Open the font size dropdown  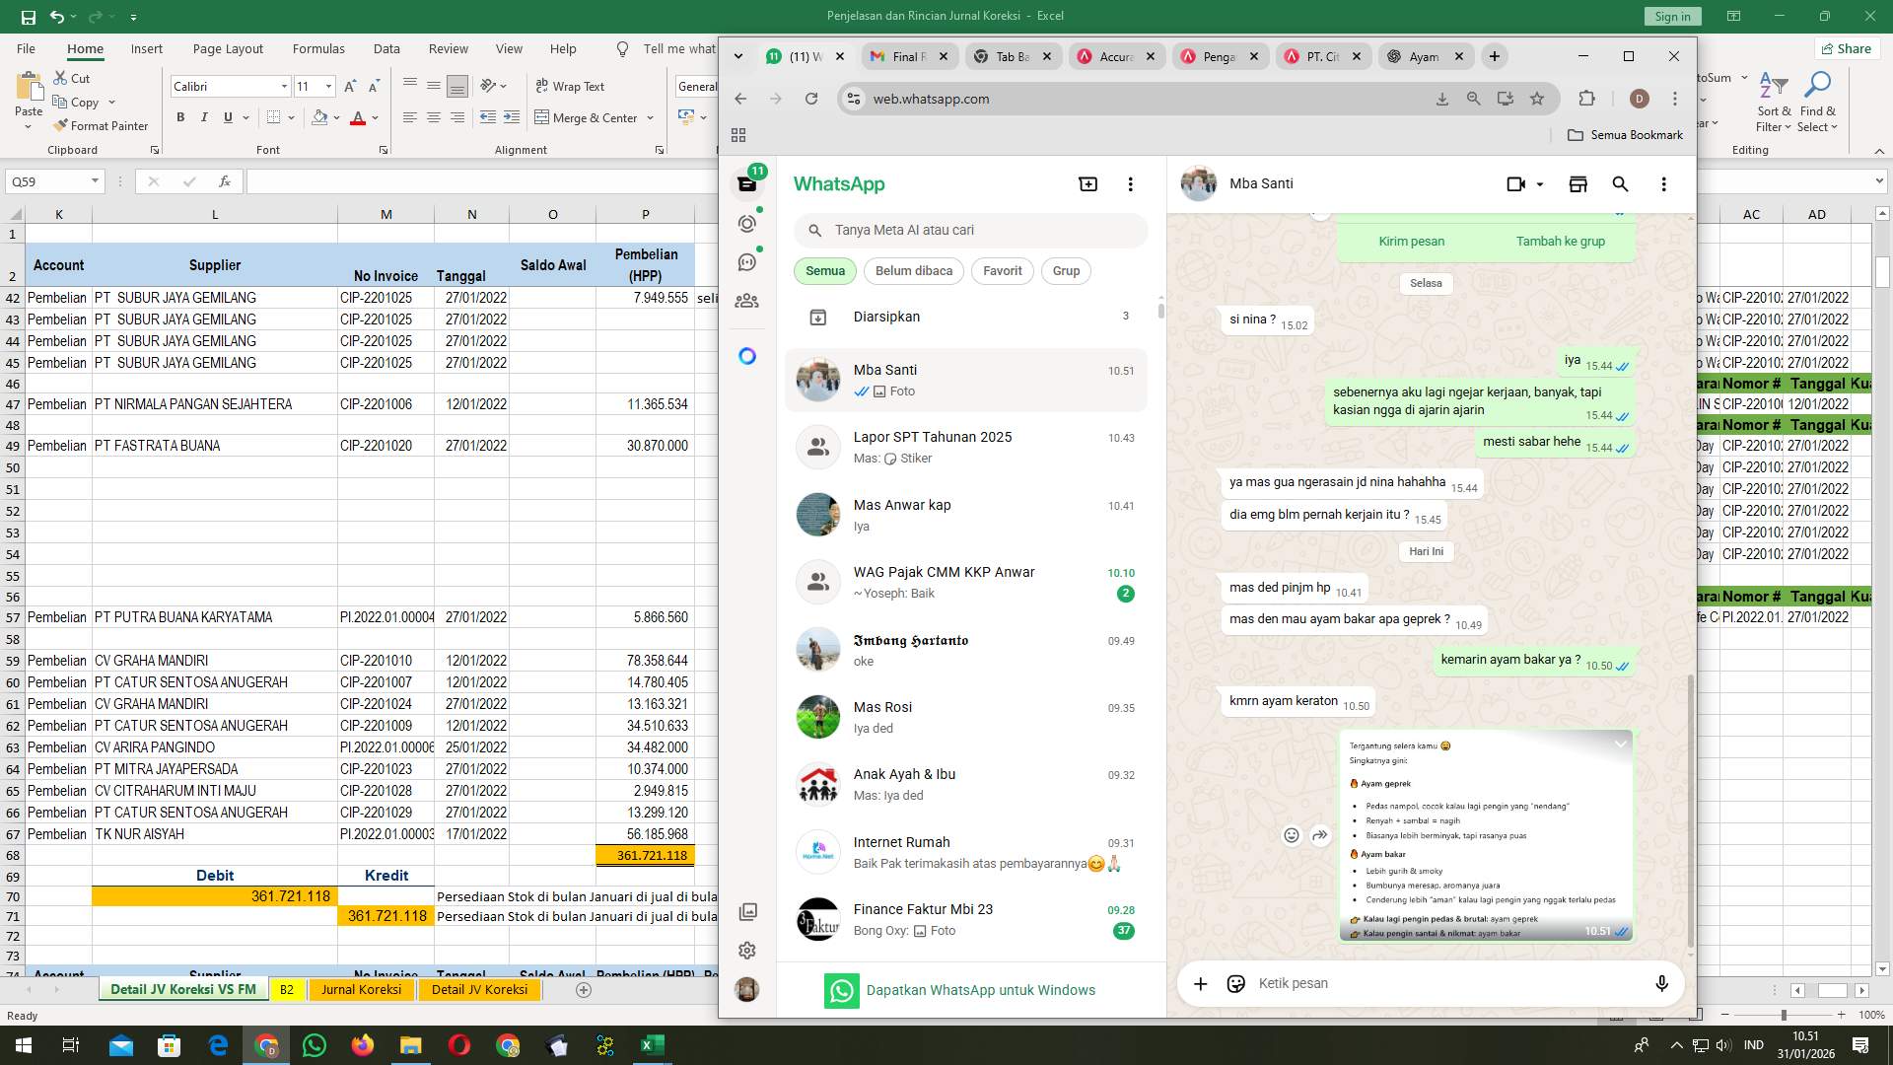click(x=326, y=86)
